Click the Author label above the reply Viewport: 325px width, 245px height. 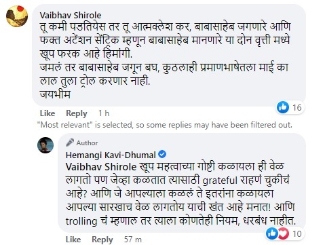[x=87, y=143]
